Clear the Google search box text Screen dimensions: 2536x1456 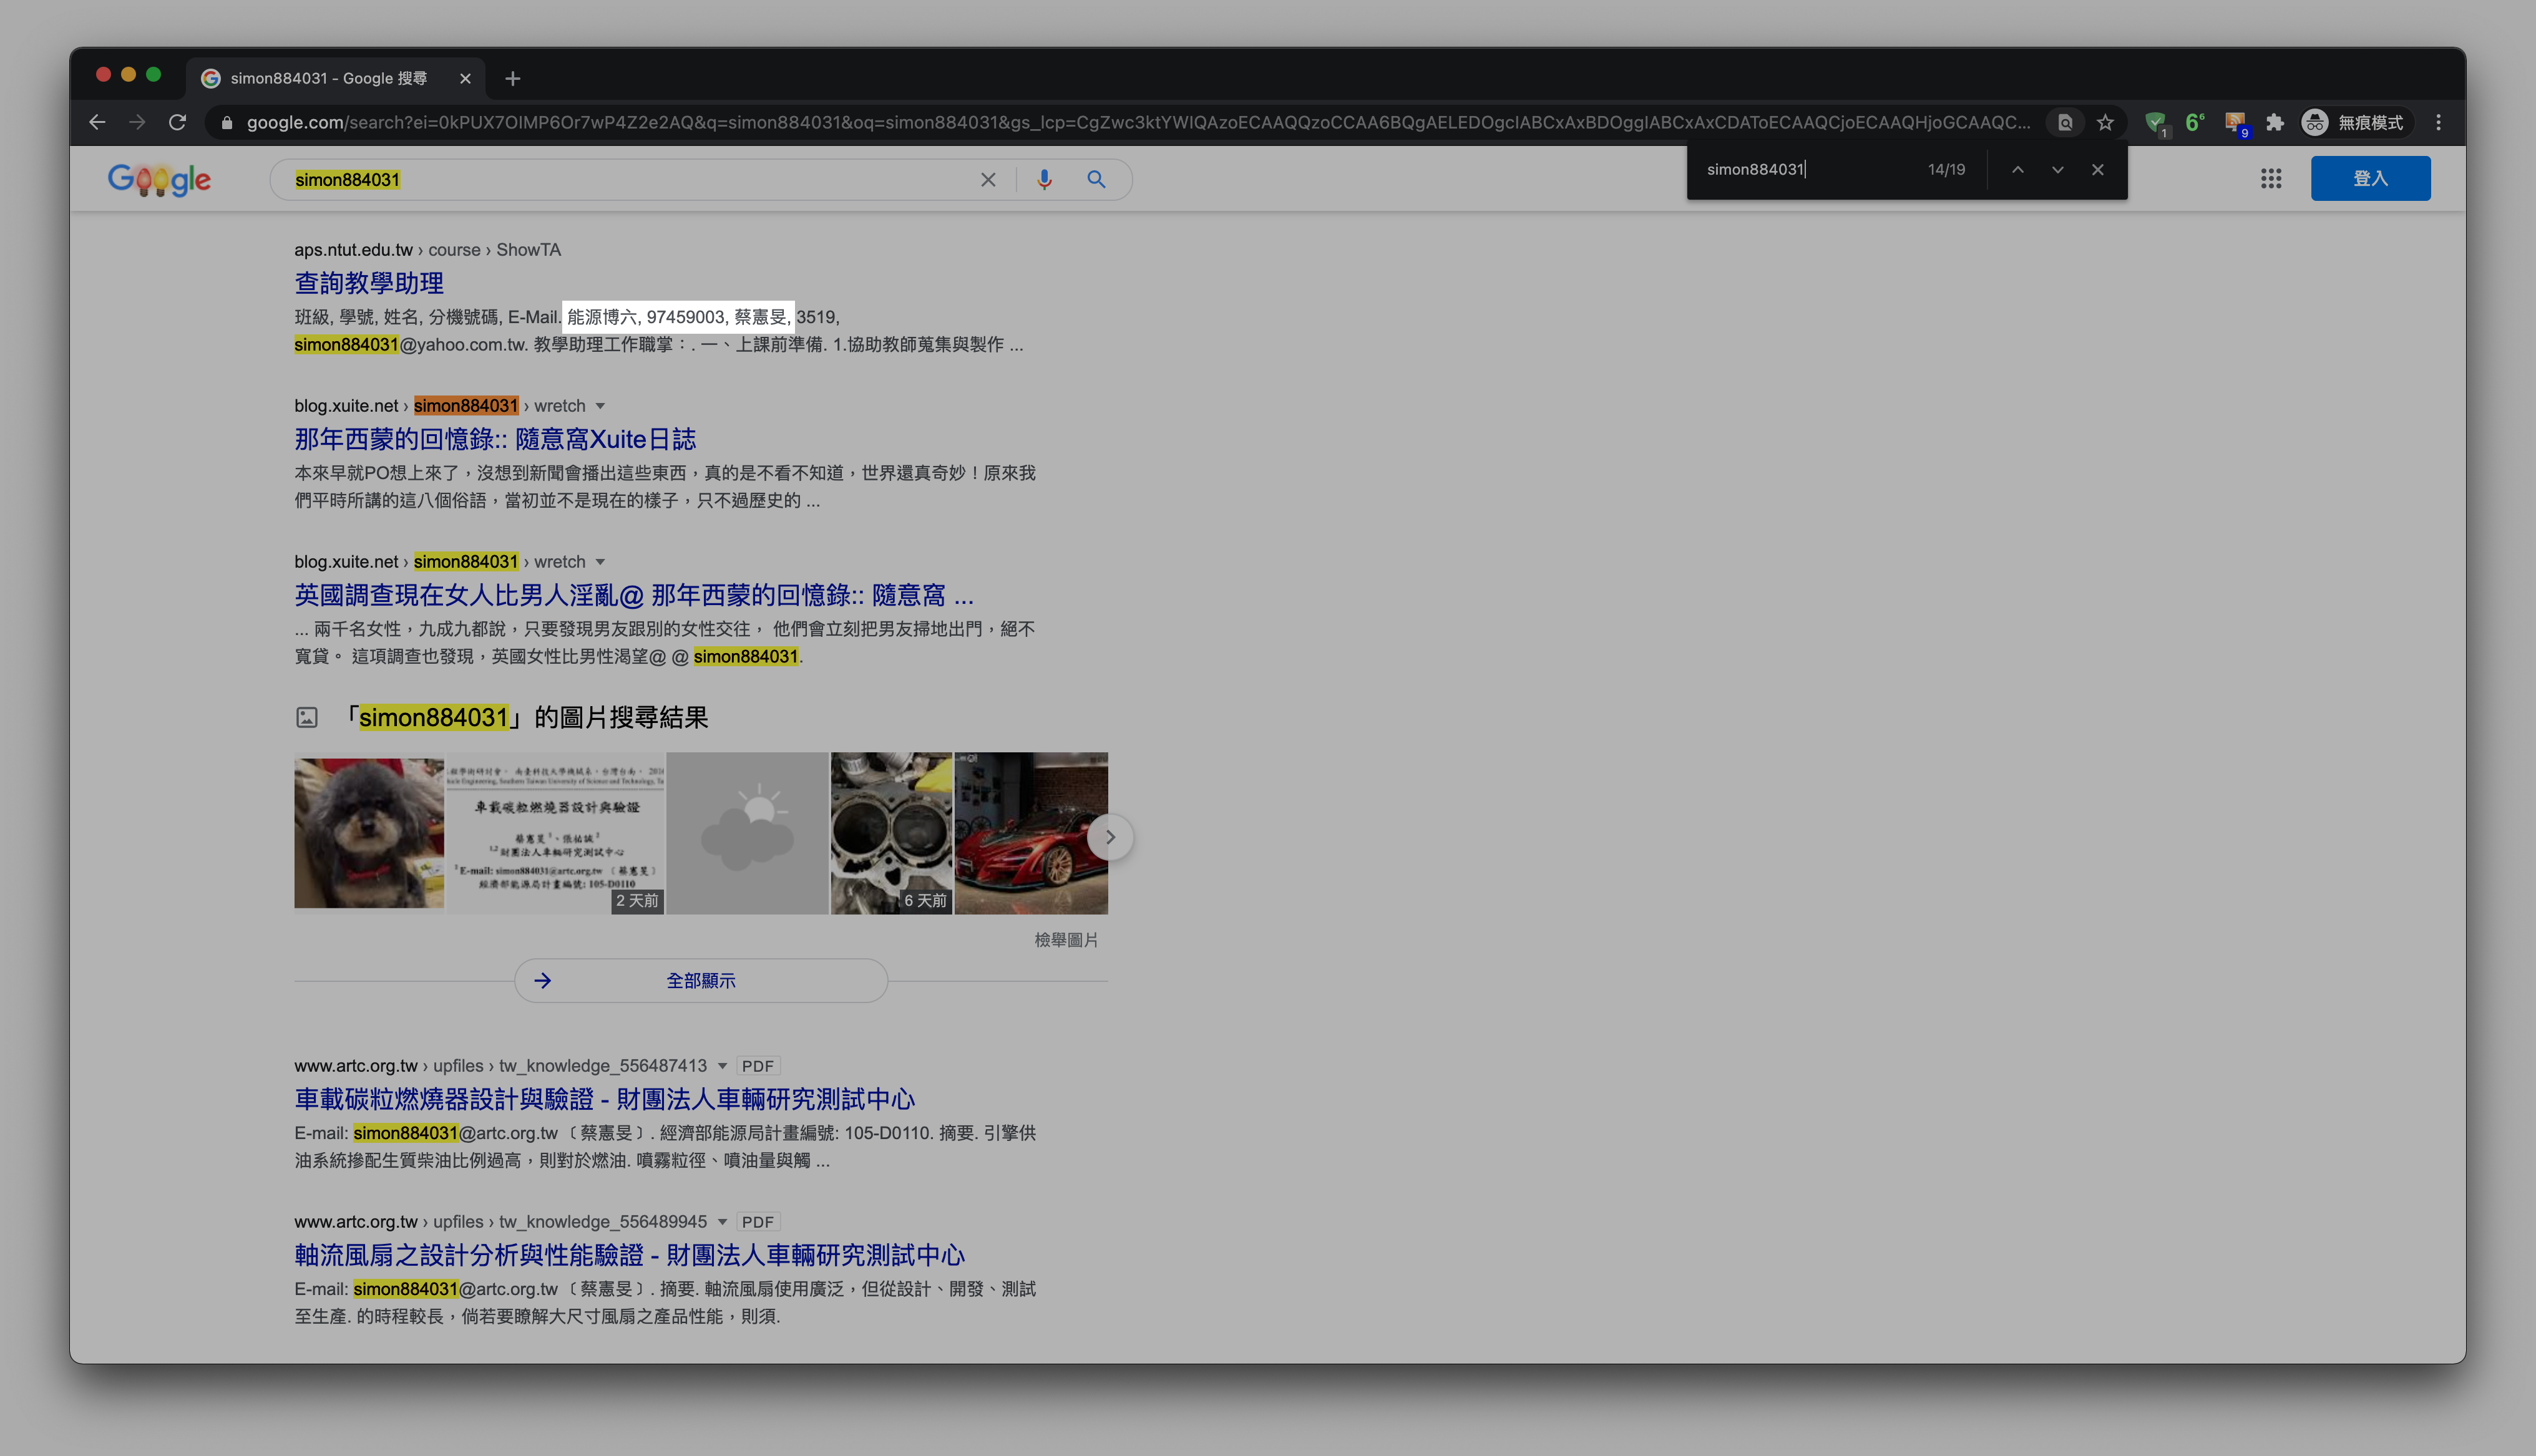[x=988, y=180]
